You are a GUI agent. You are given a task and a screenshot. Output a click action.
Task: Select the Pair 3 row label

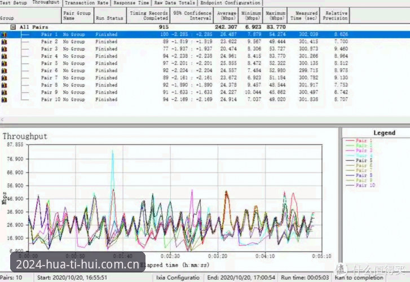[x=49, y=49]
